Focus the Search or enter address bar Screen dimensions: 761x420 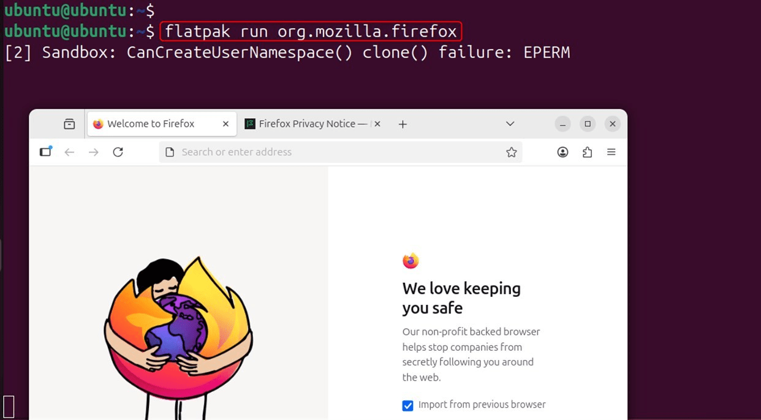[341, 152]
